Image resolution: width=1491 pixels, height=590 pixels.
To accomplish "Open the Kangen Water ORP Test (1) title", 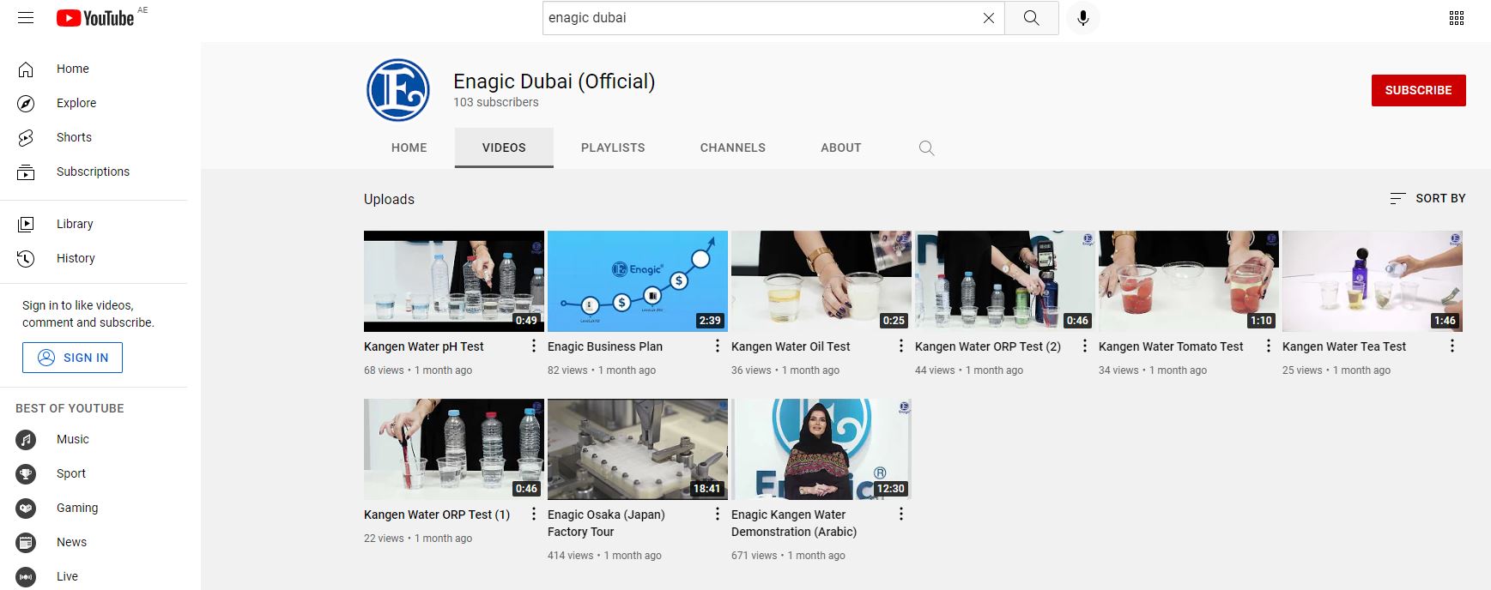I will (437, 515).
